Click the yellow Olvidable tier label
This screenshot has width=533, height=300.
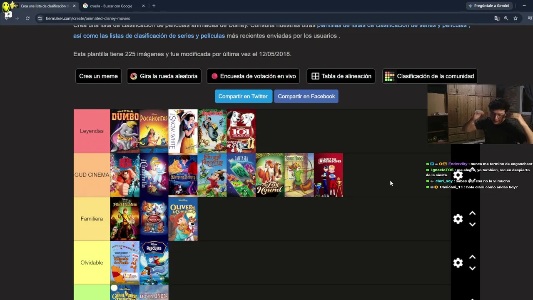(92, 262)
